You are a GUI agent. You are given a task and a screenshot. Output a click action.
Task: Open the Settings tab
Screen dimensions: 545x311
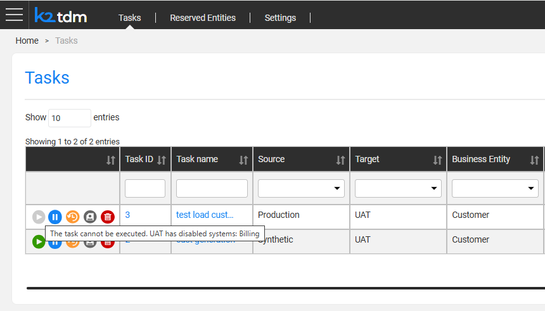tap(280, 18)
